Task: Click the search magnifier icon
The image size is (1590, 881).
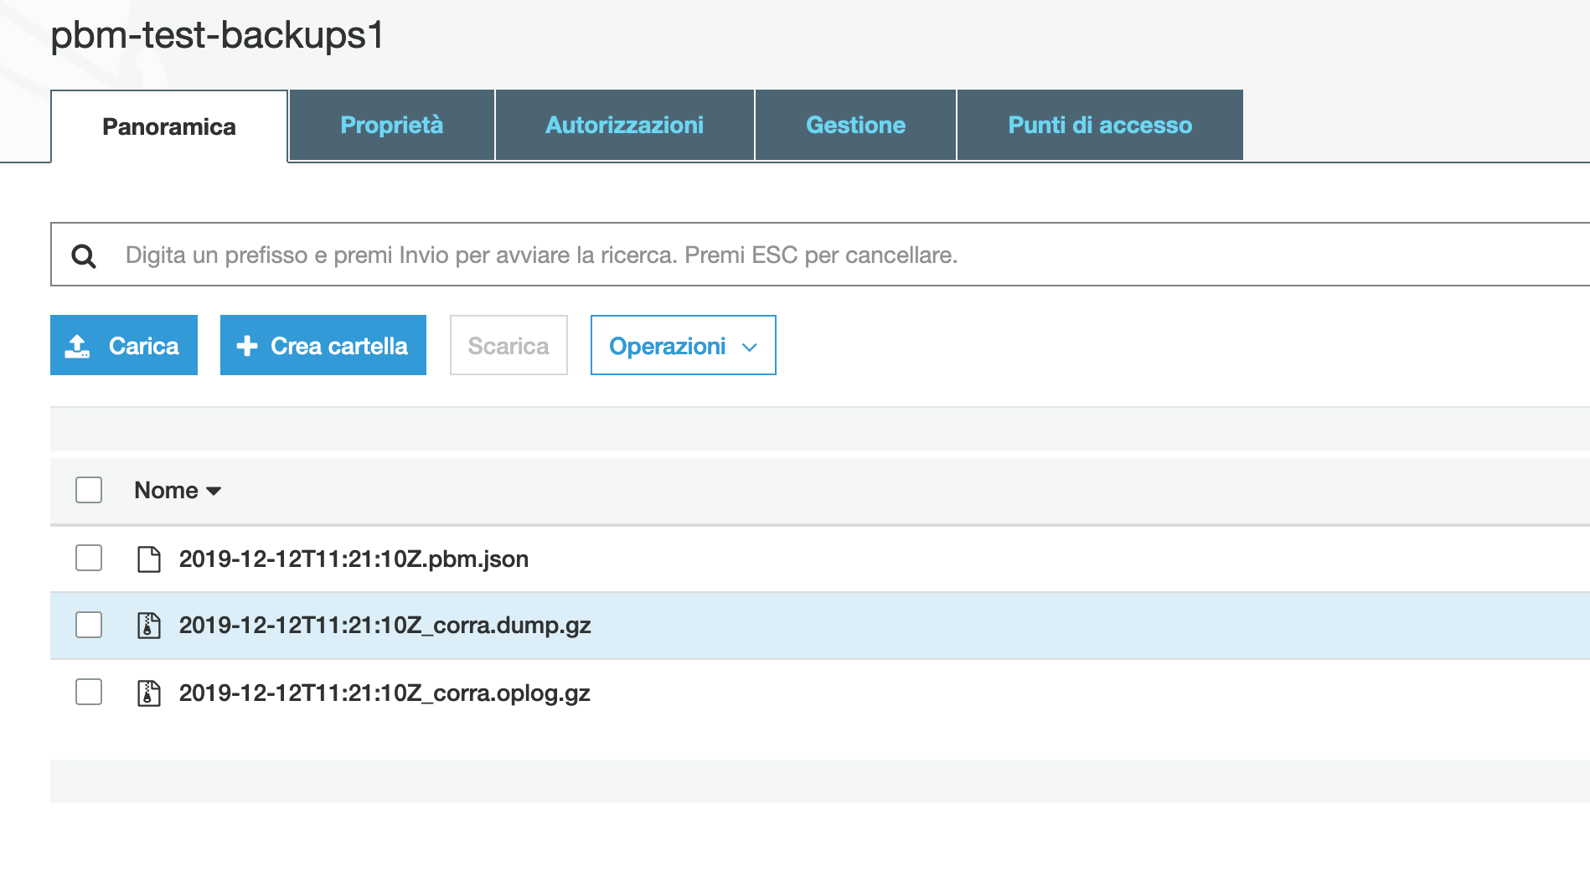Action: click(84, 255)
